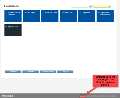Open the Data Extraction Selection tile
Image resolution: width=120 pixels, height=98 pixels.
(x=13, y=16)
